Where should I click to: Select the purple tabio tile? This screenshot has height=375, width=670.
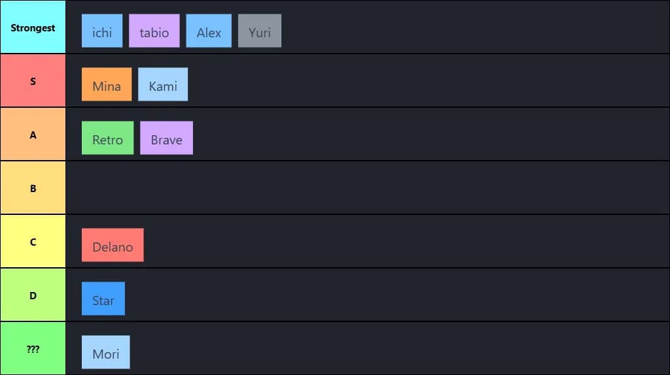(154, 31)
